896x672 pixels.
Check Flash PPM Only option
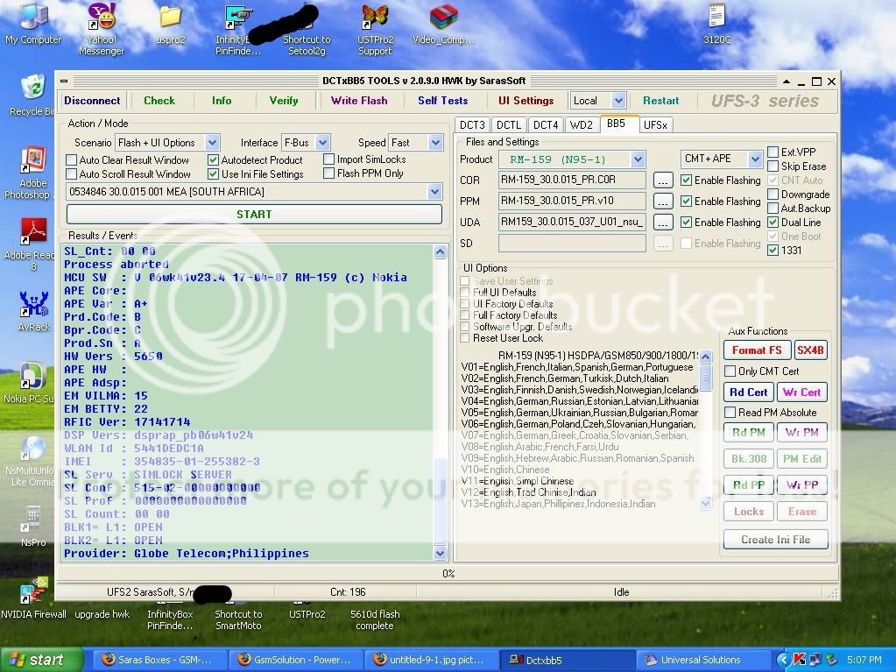328,173
